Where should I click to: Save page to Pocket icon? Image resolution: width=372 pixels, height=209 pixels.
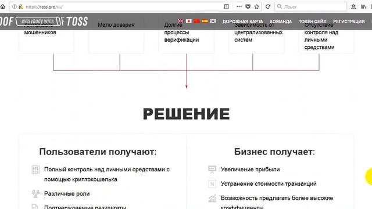pyautogui.click(x=248, y=6)
